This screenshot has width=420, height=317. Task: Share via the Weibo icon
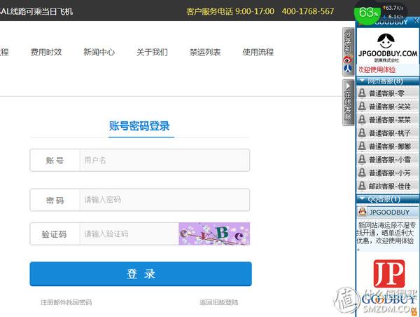(348, 60)
